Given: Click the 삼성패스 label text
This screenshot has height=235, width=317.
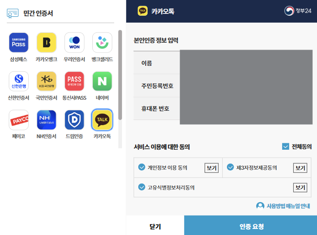Looking at the screenshot, I should coord(19,59).
